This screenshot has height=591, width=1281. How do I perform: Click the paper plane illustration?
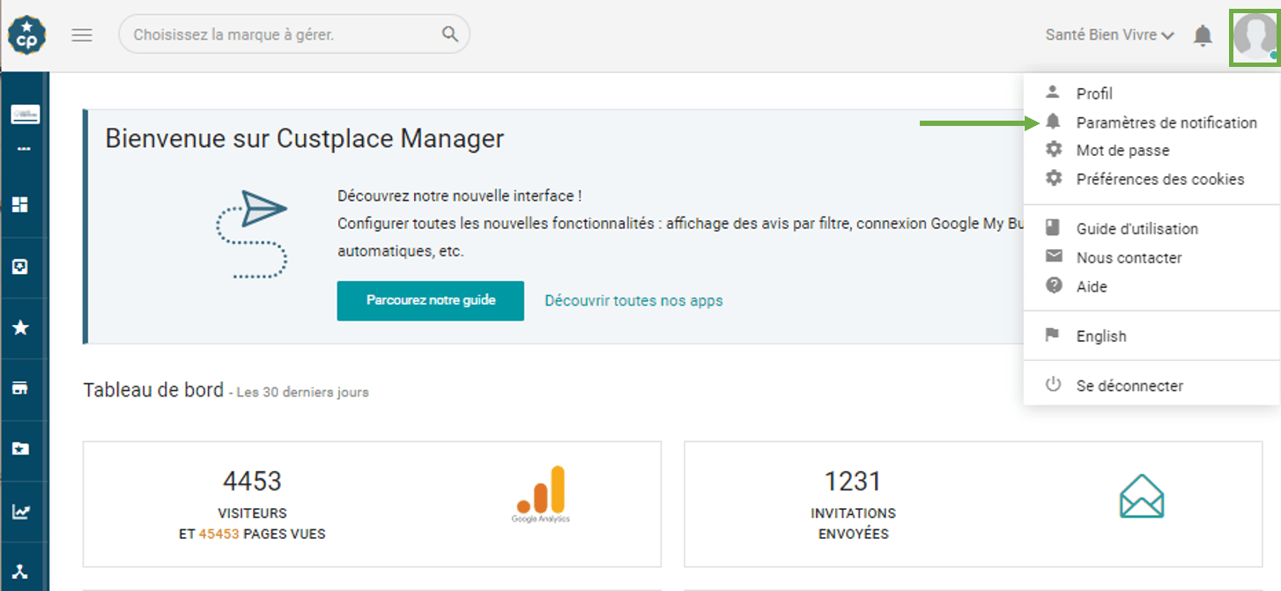(x=252, y=234)
